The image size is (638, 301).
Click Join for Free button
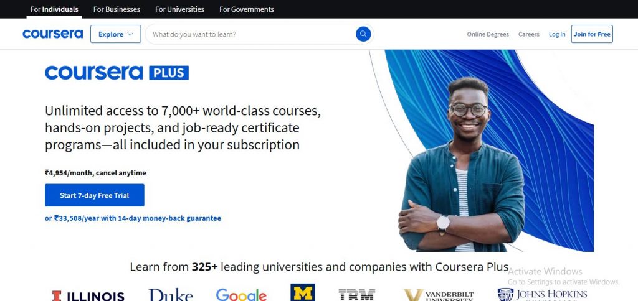pyautogui.click(x=592, y=34)
